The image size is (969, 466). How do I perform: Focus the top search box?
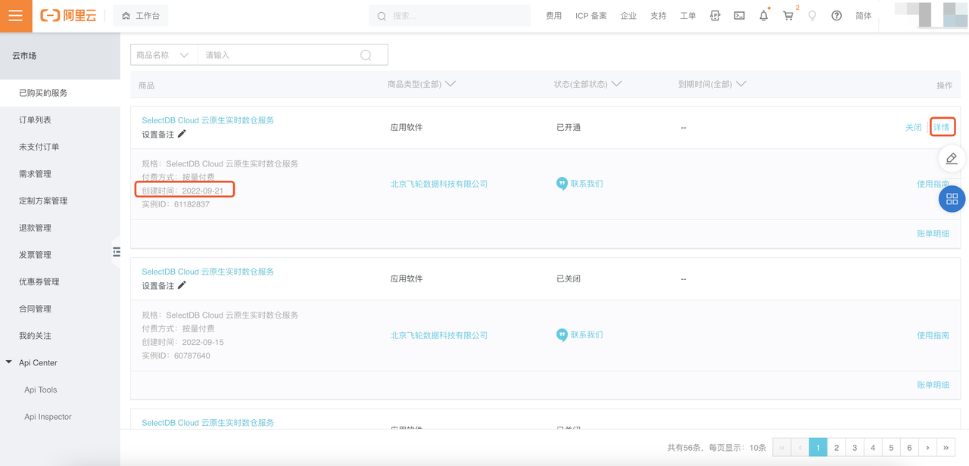(x=450, y=16)
